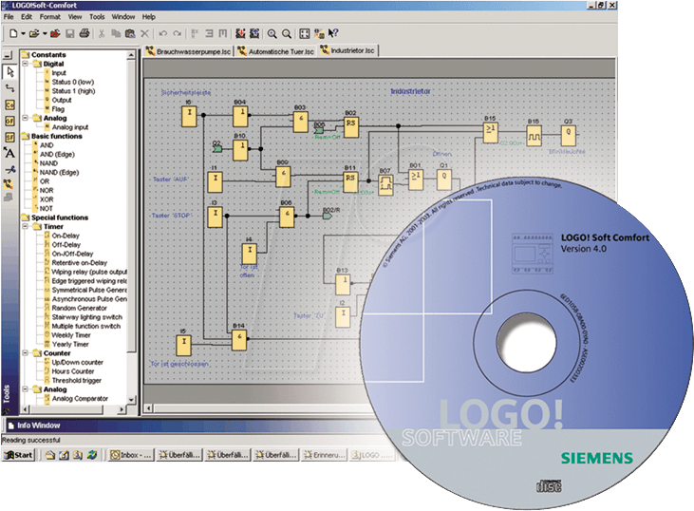The image size is (694, 511).
Task: Toggle simulation mode in the side toolbar
Action: [9, 184]
